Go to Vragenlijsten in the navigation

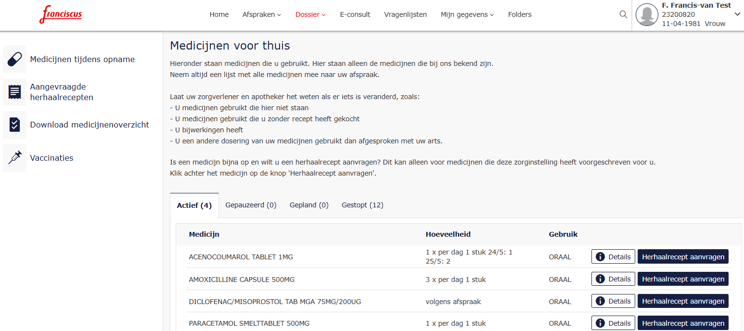[405, 14]
